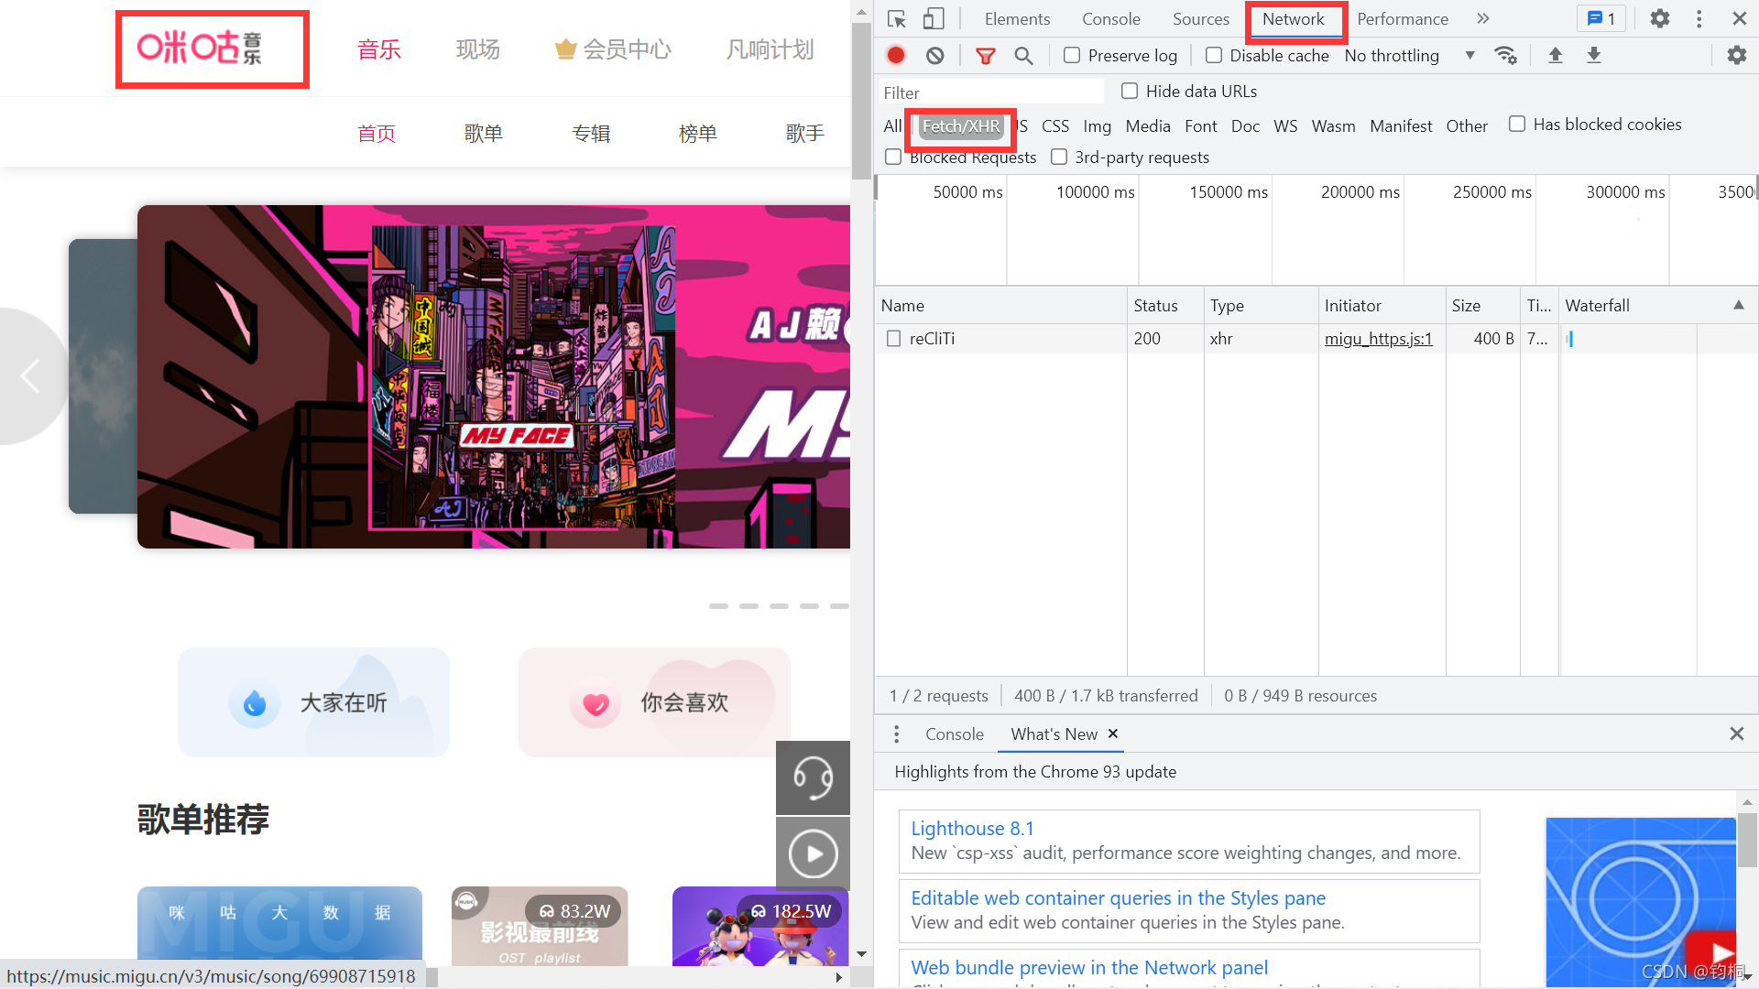Filter network requests by CSS
Viewport: 1759px width, 989px height.
click(1055, 126)
